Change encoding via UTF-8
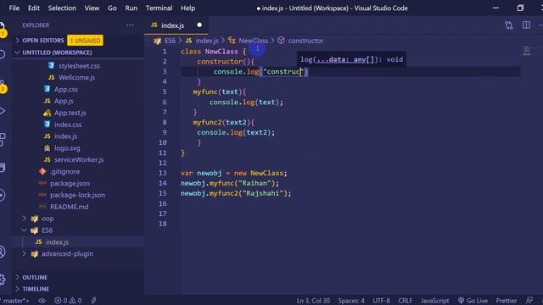Screen dimensions: 543x305 click(x=381, y=301)
